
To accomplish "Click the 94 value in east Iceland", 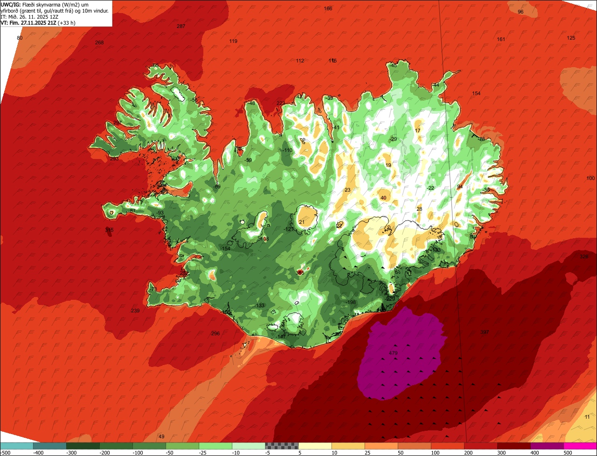I will coord(460,187).
